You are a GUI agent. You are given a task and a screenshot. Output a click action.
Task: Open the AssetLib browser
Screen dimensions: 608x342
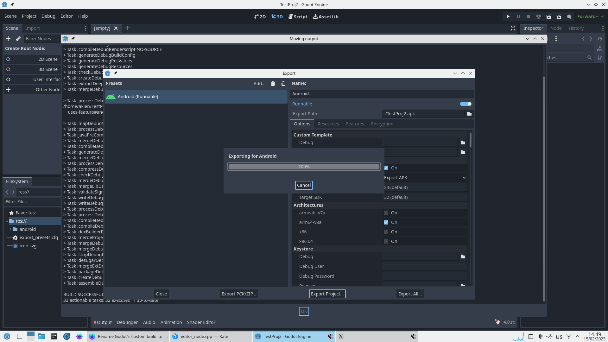pos(326,16)
